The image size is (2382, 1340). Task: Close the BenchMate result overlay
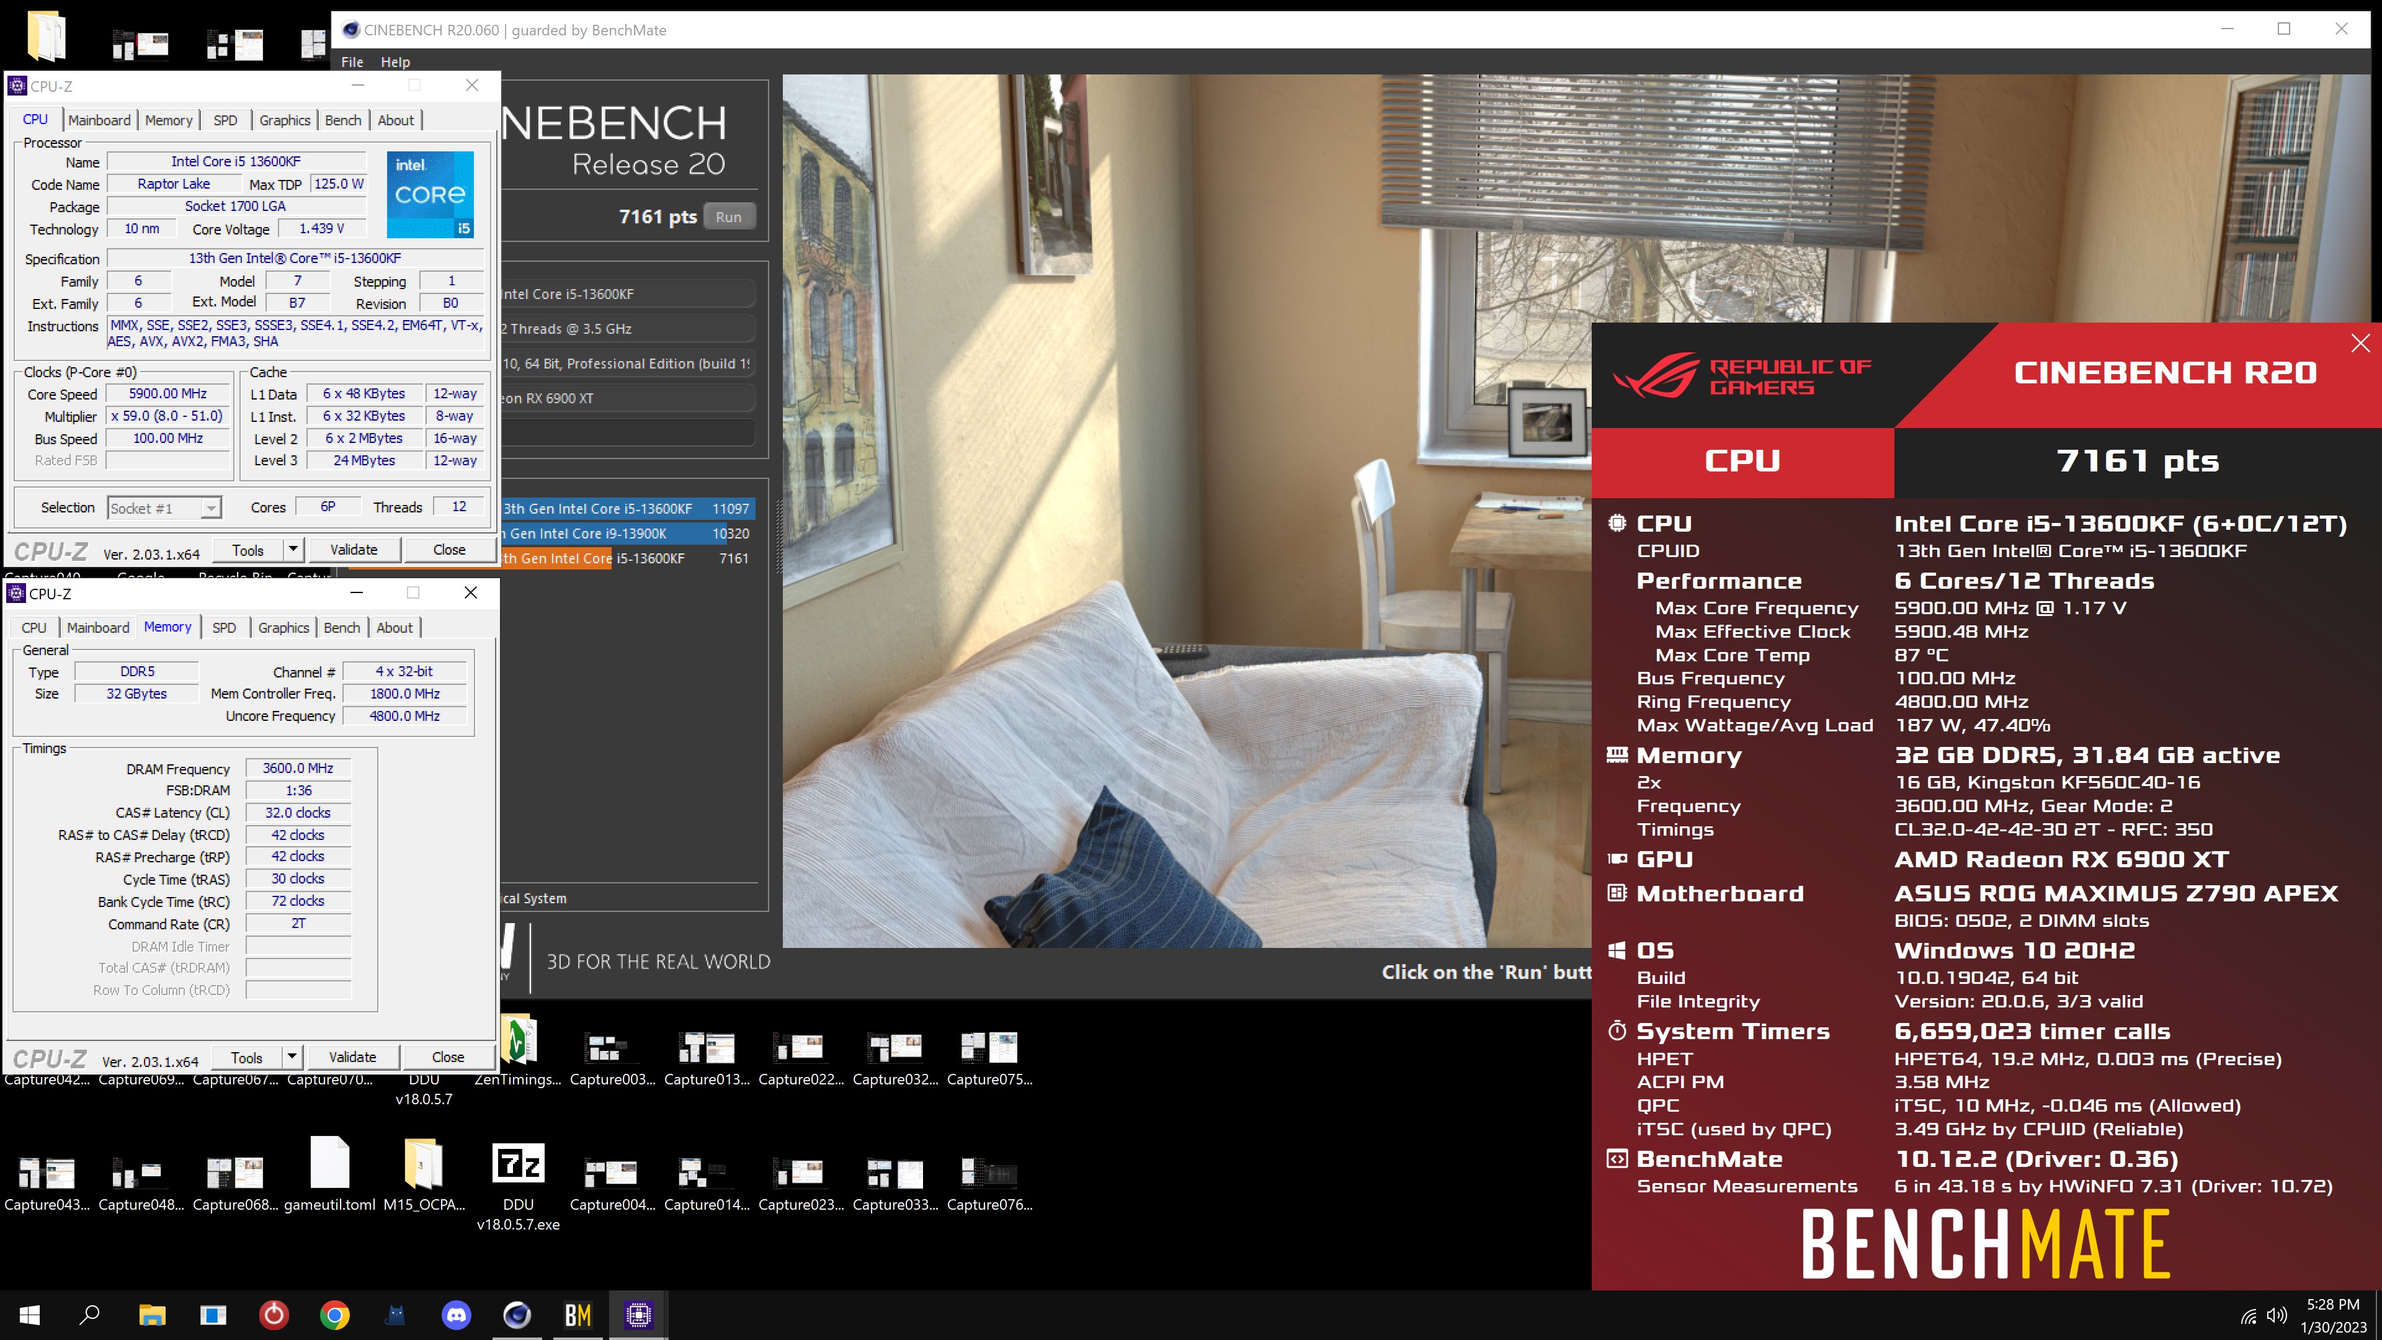coord(2361,343)
